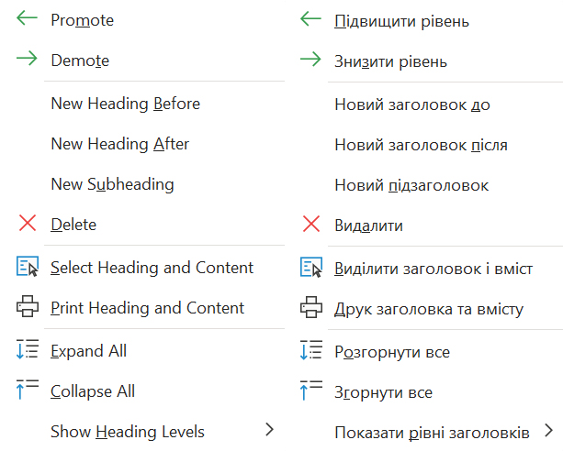Expand the Показати рівні заголовків submenu chevron
563x451 pixels.
548,430
